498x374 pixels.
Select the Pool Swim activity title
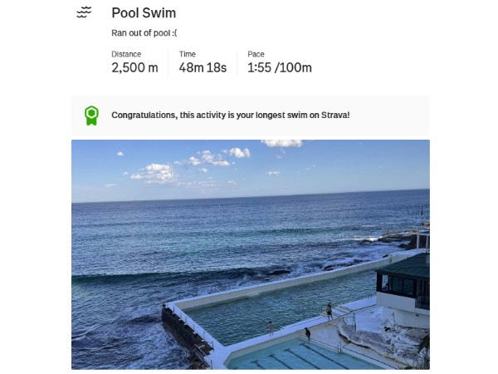point(144,13)
